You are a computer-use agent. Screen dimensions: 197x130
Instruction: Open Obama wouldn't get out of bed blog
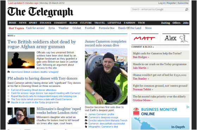(x=160, y=75)
